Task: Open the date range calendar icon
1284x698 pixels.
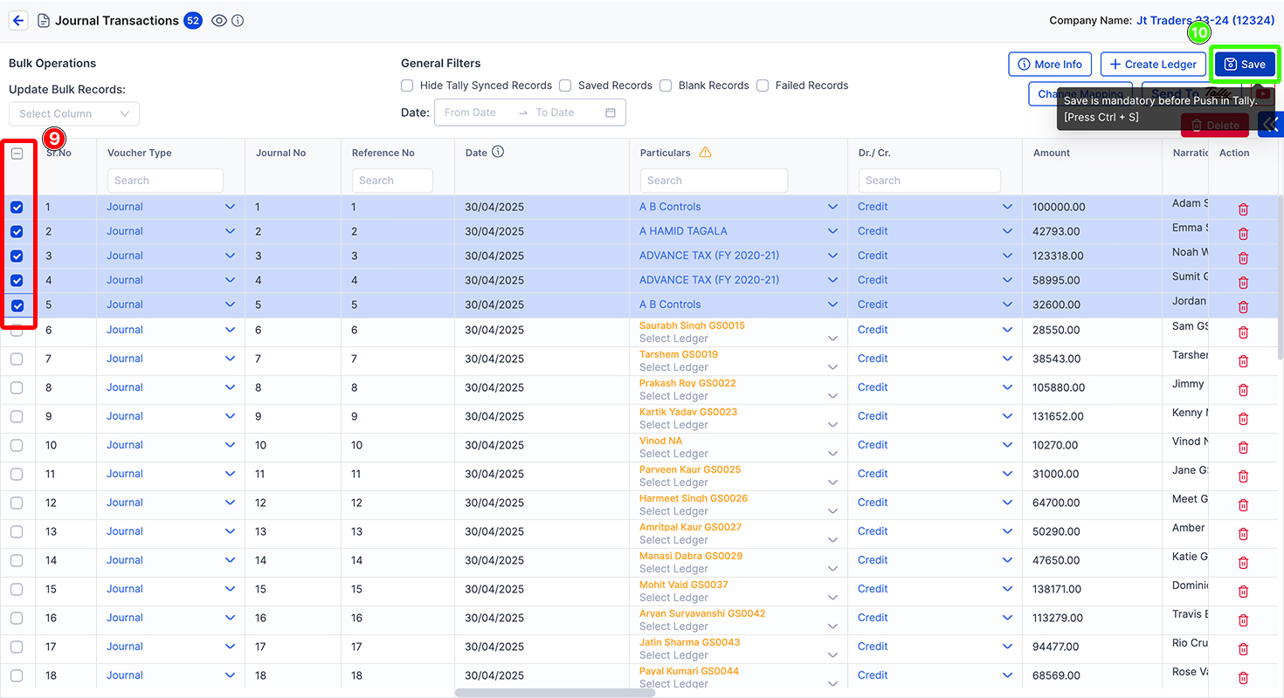Action: click(611, 113)
